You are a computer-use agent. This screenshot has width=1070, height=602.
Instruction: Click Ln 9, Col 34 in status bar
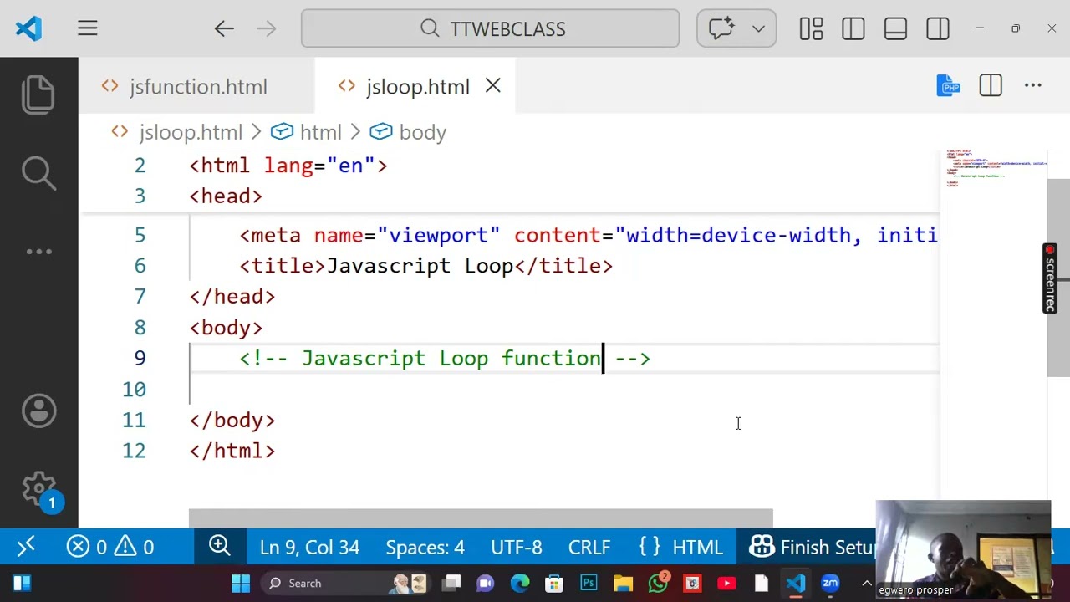click(x=309, y=547)
